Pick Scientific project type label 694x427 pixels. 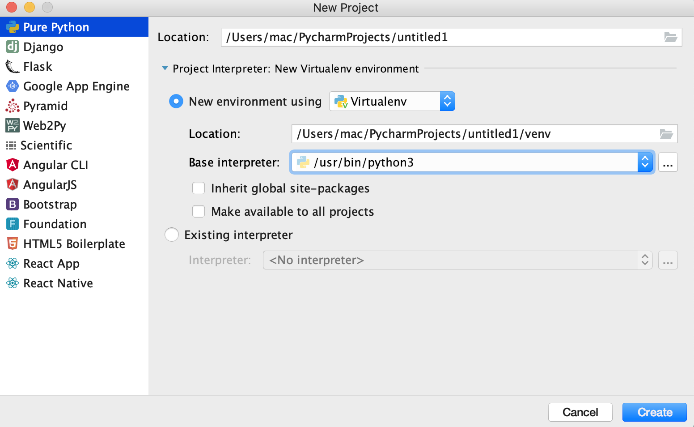click(x=47, y=145)
